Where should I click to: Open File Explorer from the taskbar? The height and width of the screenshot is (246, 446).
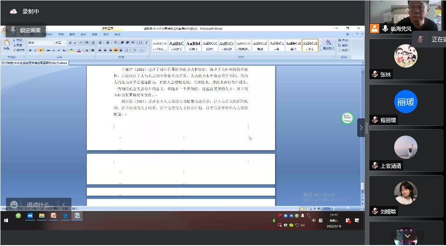pyautogui.click(x=42, y=216)
